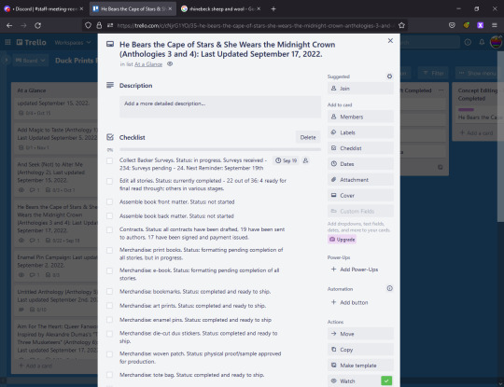Go back in browser history
Screen dimensions: 504x387
coord(9,25)
